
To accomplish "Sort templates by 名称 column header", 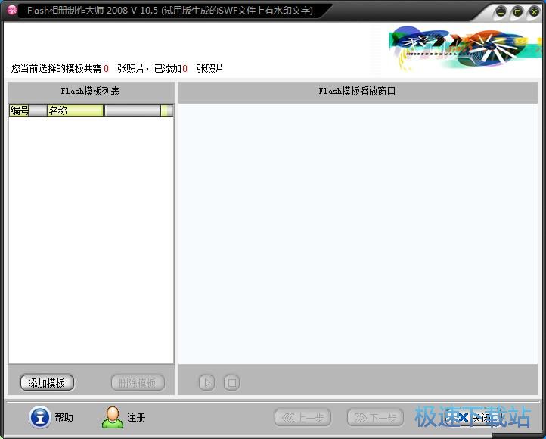I will (75, 111).
